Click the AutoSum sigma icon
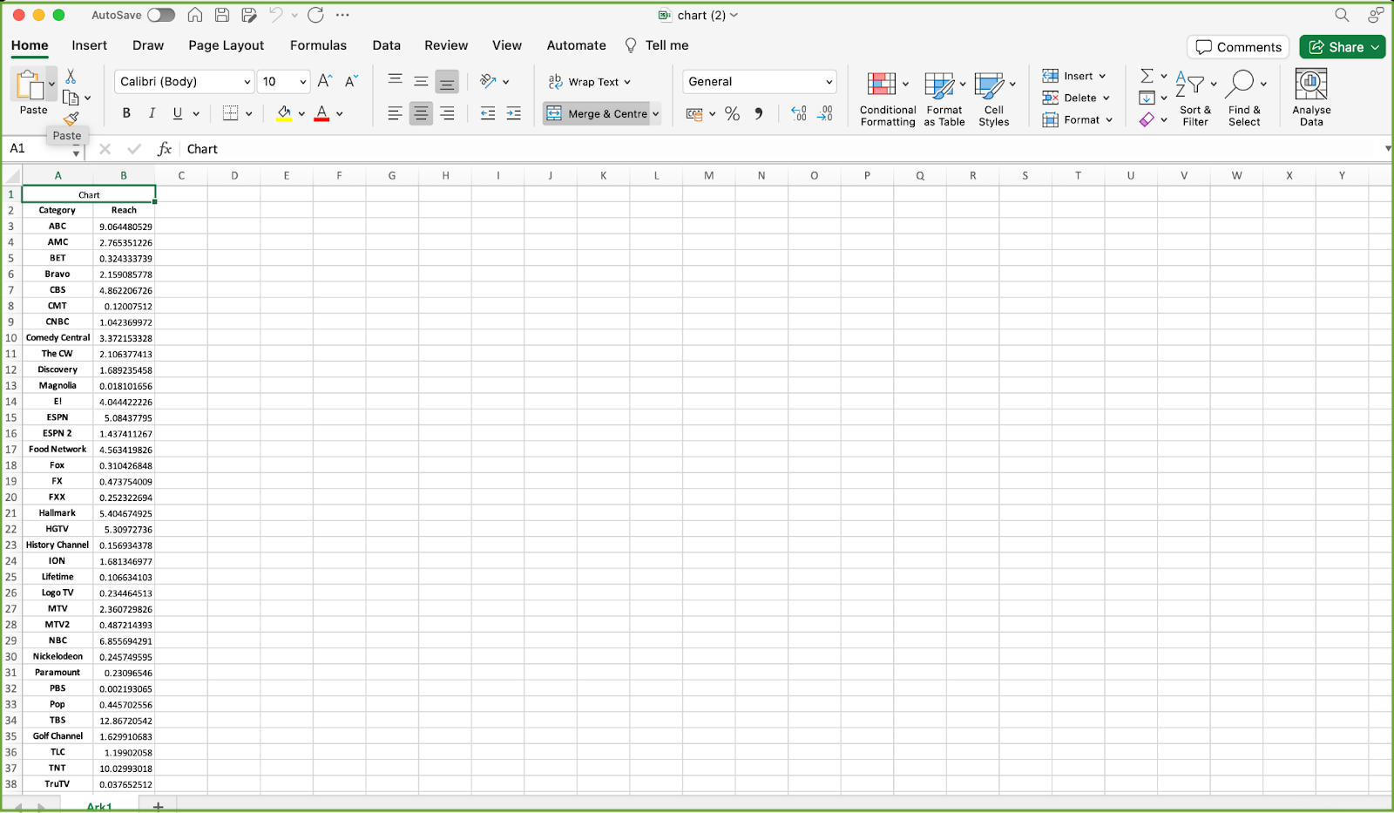 [x=1147, y=76]
